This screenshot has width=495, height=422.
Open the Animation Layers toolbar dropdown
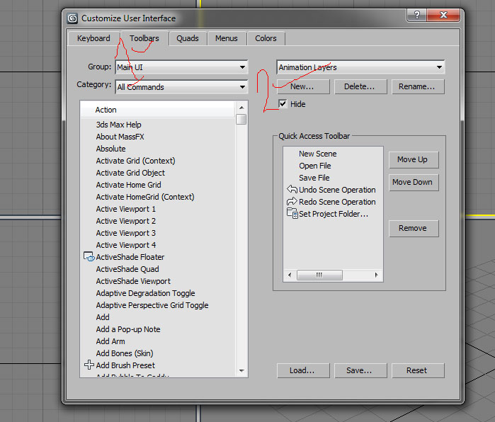[x=360, y=67]
